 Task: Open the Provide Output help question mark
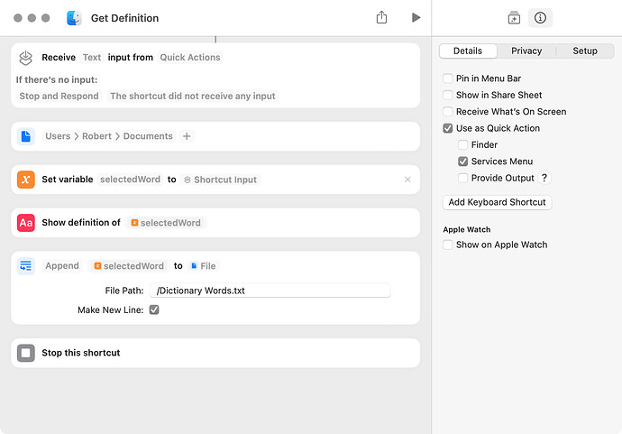(544, 178)
